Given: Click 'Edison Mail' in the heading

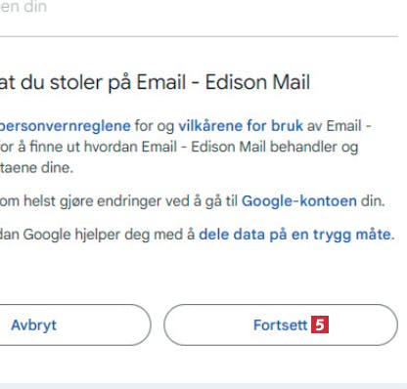Looking at the screenshot, I should coord(257,82).
